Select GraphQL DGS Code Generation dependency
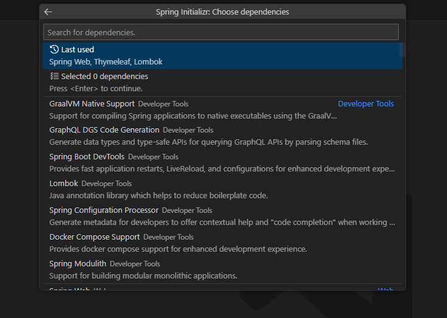The width and height of the screenshot is (447, 318). (223, 136)
